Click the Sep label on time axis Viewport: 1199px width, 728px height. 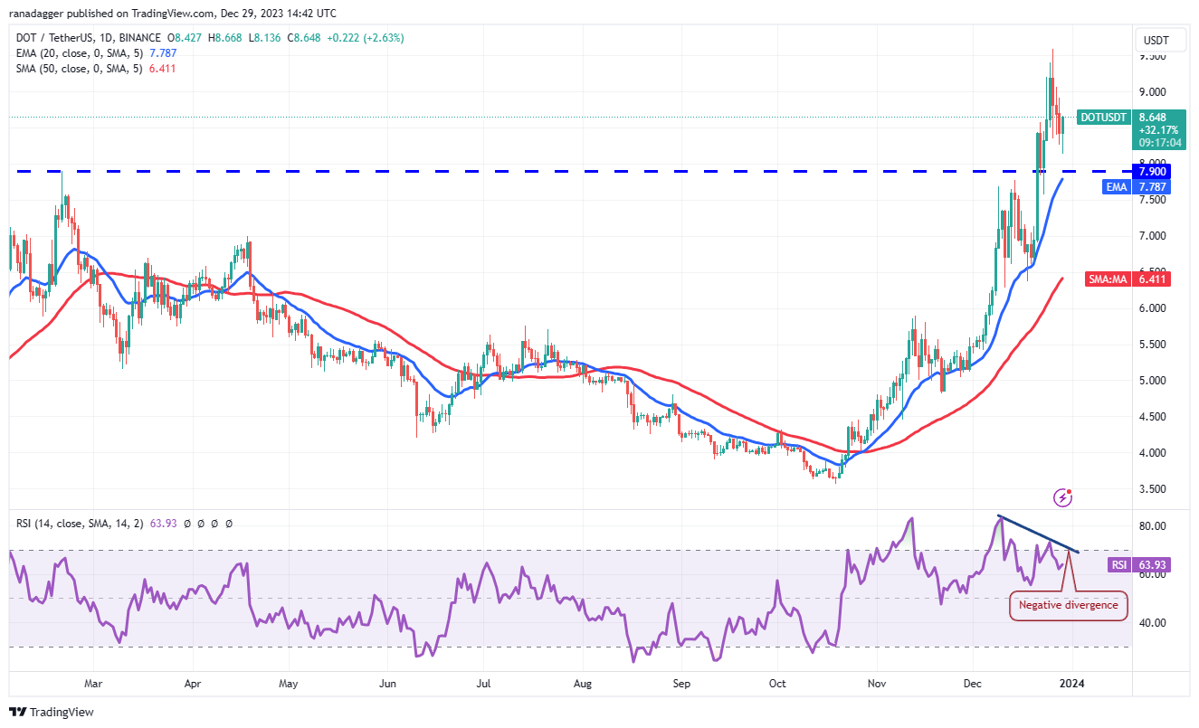[681, 685]
